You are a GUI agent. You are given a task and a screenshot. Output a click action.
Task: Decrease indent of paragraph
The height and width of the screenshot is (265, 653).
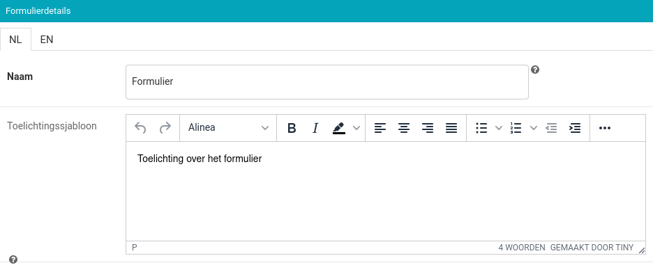click(551, 128)
